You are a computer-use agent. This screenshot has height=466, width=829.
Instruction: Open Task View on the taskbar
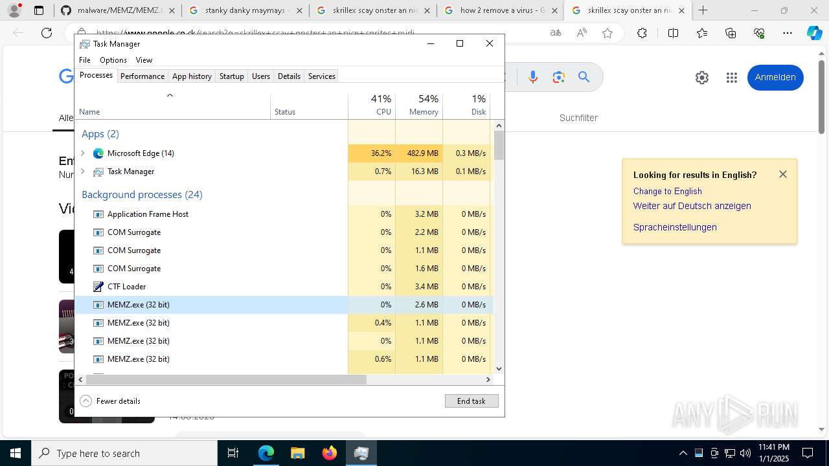(x=233, y=453)
